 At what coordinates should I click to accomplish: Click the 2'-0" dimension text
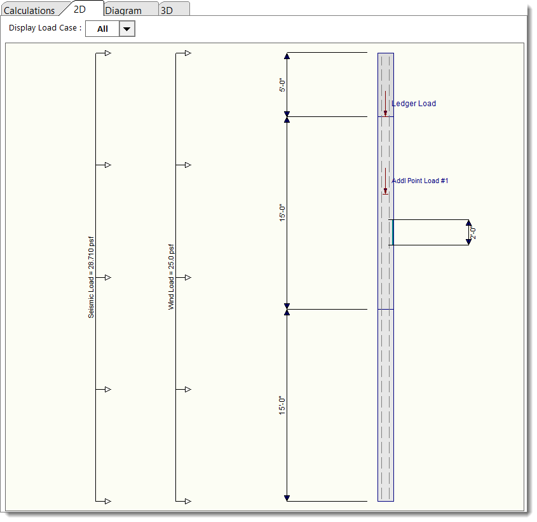473,233
